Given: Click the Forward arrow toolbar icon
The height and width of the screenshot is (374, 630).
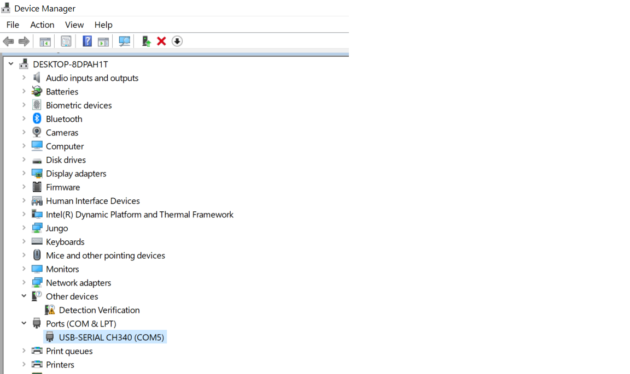Looking at the screenshot, I should coord(24,41).
